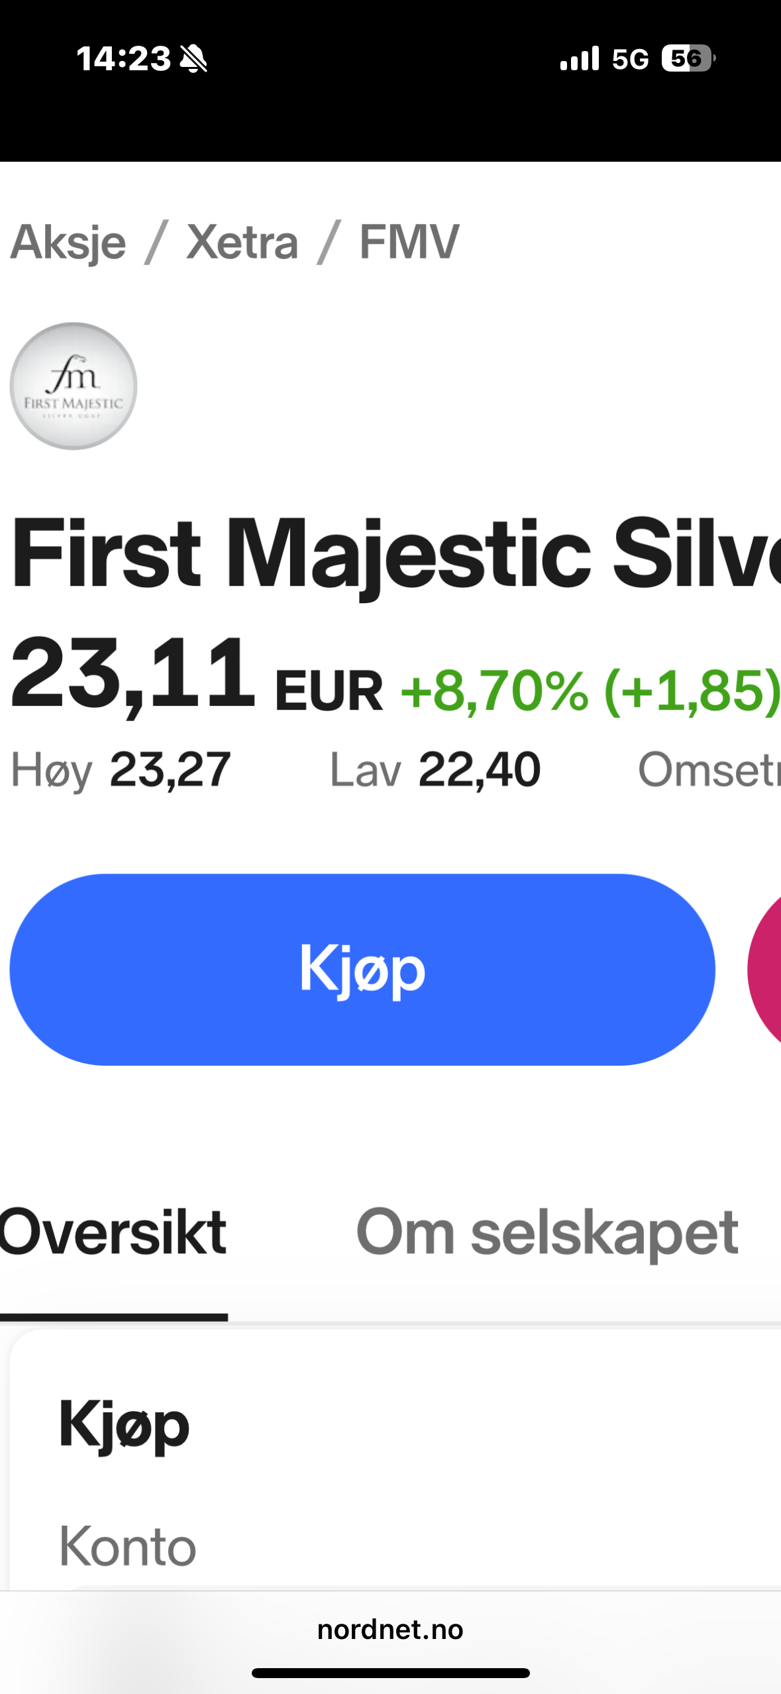Tap the nordnet.no address bar
The height and width of the screenshot is (1694, 781).
(390, 1629)
